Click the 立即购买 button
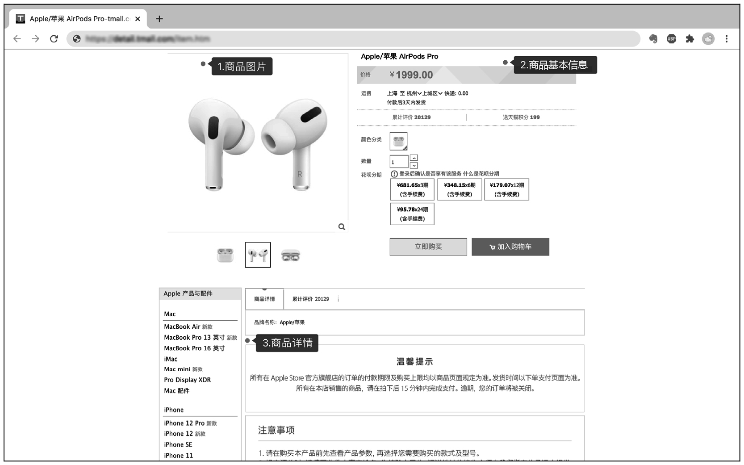Image resolution: width=744 pixels, height=465 pixels. 428,247
